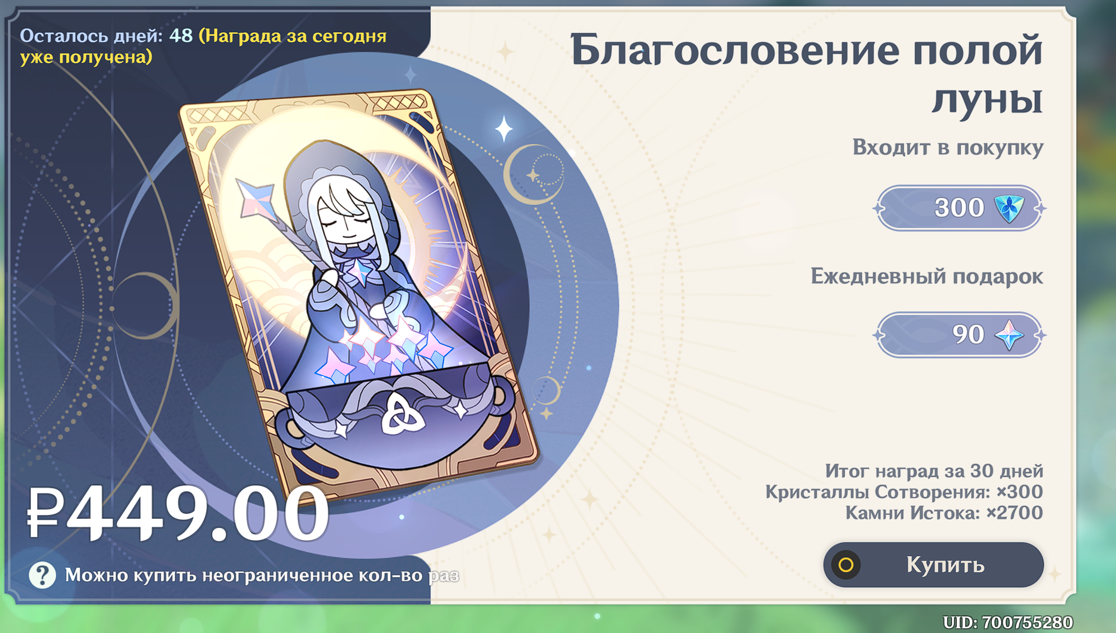Image resolution: width=1116 pixels, height=633 pixels.
Task: Click the Genesis Crystal icon beside 300
Action: [1009, 208]
